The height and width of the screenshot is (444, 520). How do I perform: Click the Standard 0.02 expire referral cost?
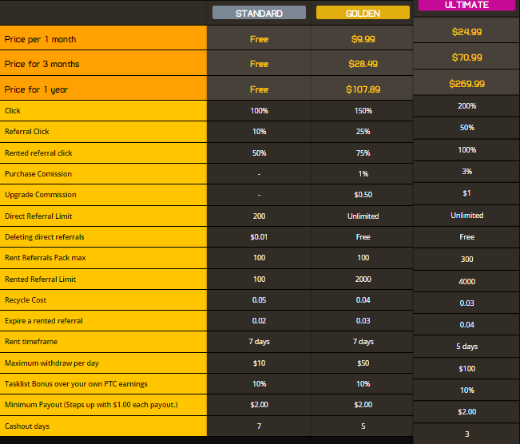tap(259, 321)
